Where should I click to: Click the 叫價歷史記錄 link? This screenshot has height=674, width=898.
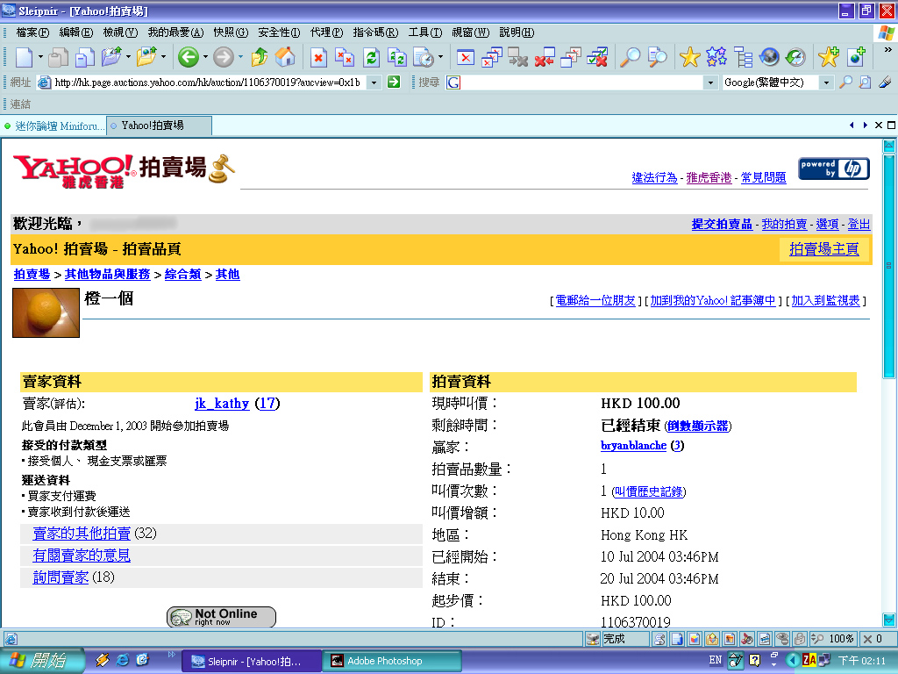pos(648,491)
